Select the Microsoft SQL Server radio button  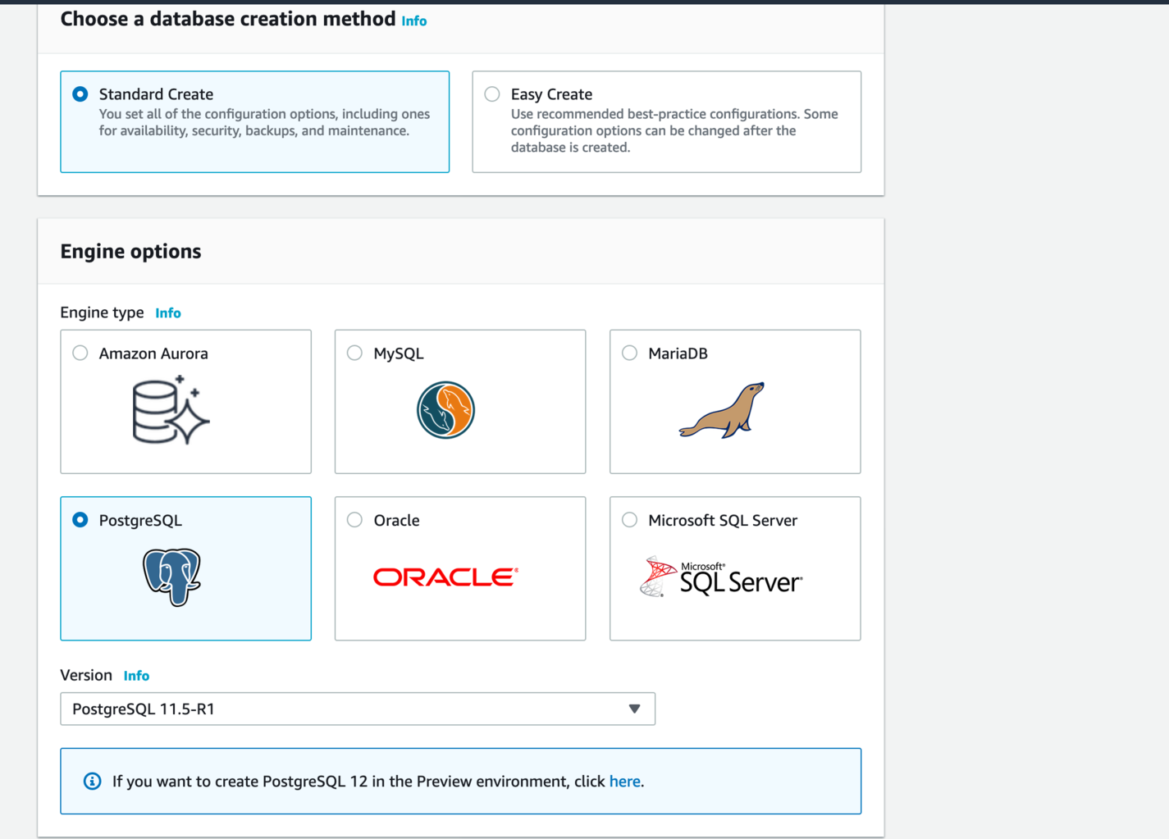[x=629, y=520]
